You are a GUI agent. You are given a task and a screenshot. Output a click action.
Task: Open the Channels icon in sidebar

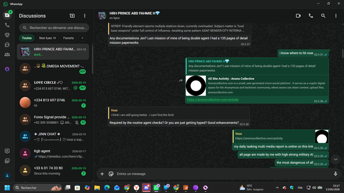click(7, 44)
